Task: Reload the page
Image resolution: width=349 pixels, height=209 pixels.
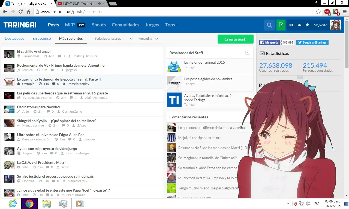Action: click(20, 12)
